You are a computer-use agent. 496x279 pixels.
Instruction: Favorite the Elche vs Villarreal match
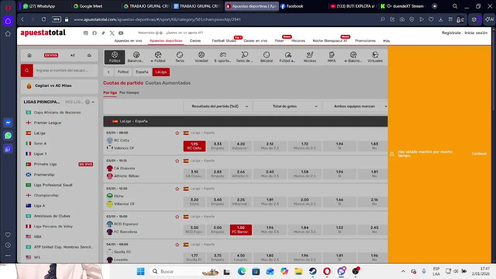click(x=177, y=189)
